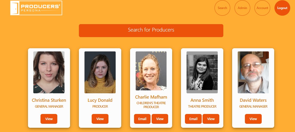Click Charlie Mafham's profile photo
Image resolution: width=295 pixels, height=132 pixels.
click(151, 71)
